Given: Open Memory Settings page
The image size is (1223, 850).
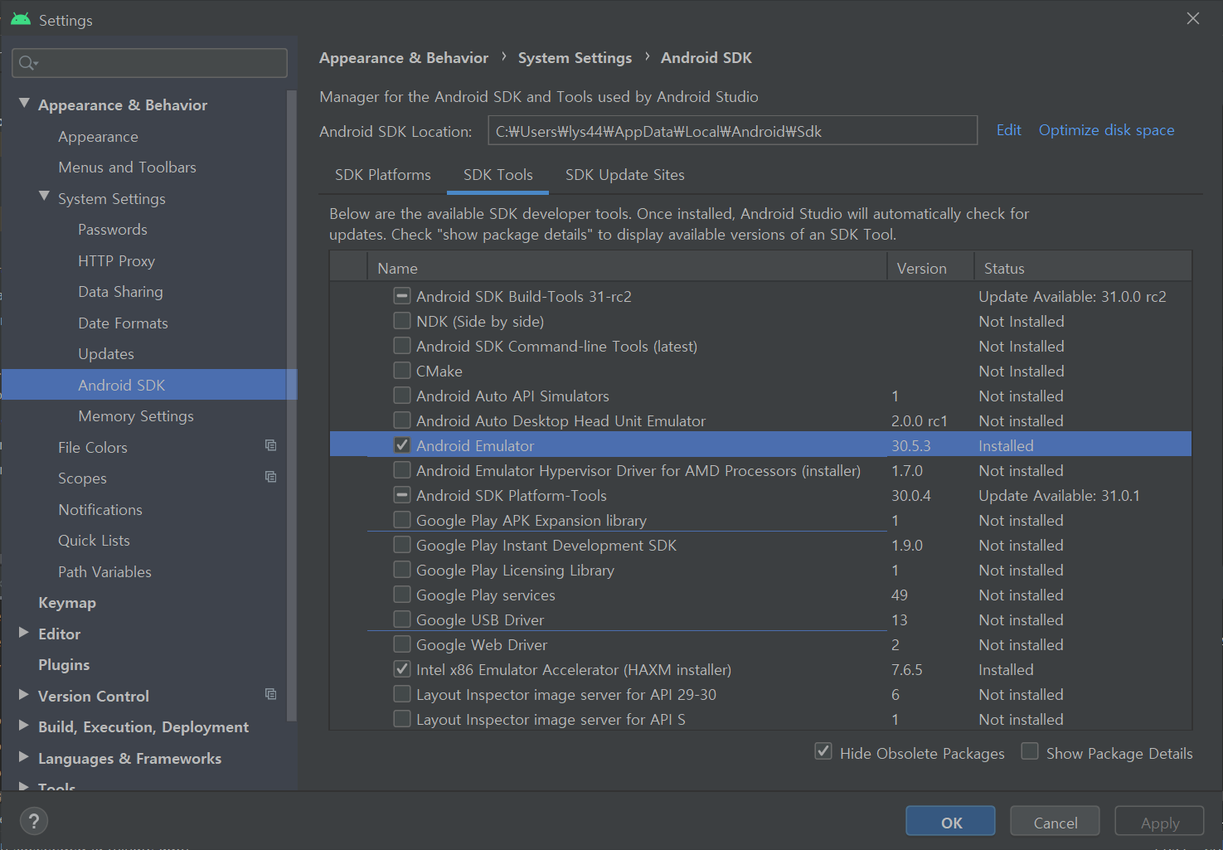Looking at the screenshot, I should (136, 416).
